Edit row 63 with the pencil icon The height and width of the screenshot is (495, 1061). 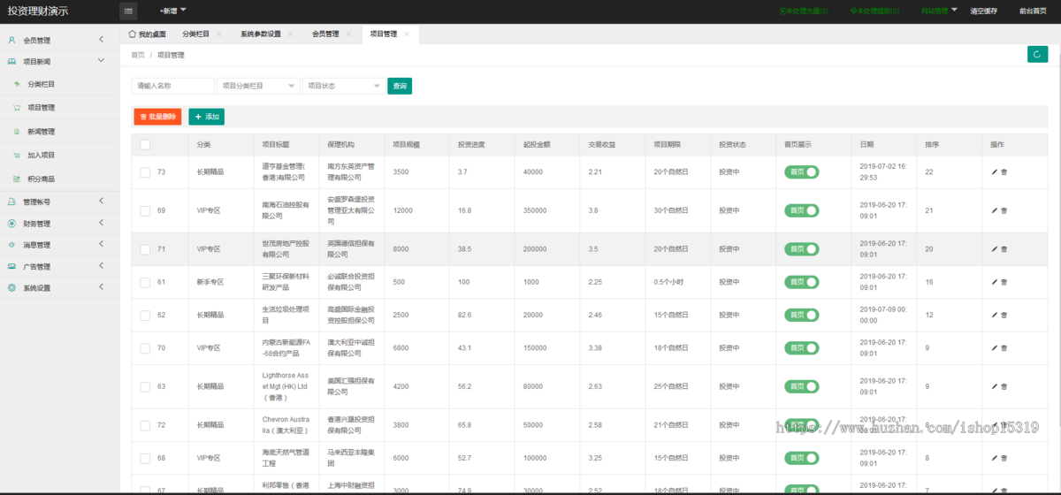click(x=995, y=387)
